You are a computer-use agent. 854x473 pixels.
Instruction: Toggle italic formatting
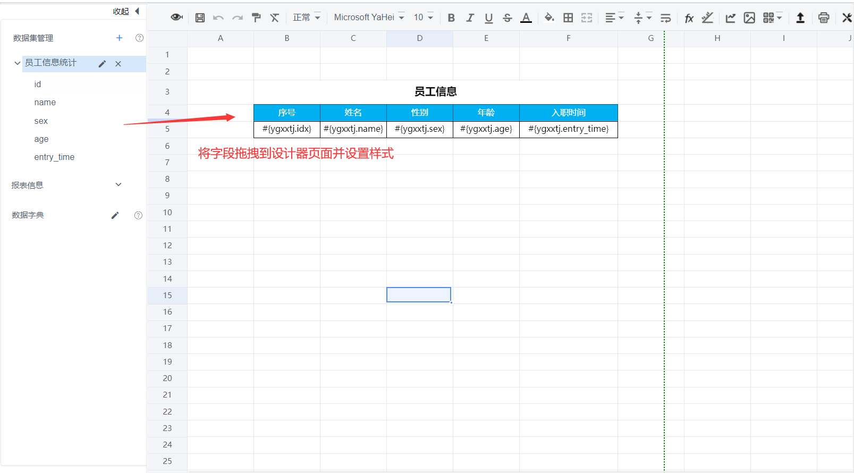[x=470, y=18]
